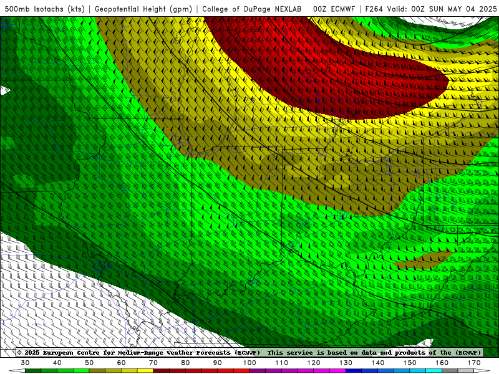Click the dark blue swatch just right of 130
This screenshot has height=374, width=499.
click(354, 371)
